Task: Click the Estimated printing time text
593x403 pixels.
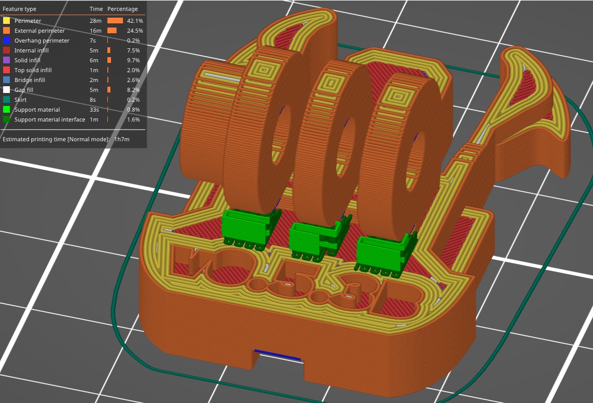Action: tap(56, 139)
